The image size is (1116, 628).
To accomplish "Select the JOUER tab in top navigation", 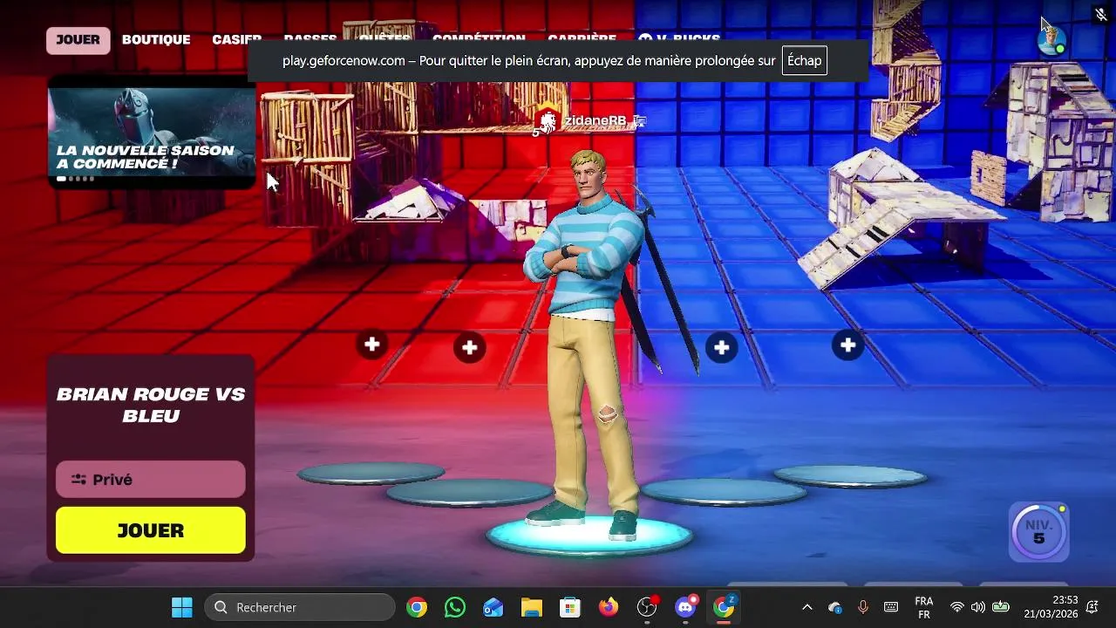I will (x=78, y=39).
